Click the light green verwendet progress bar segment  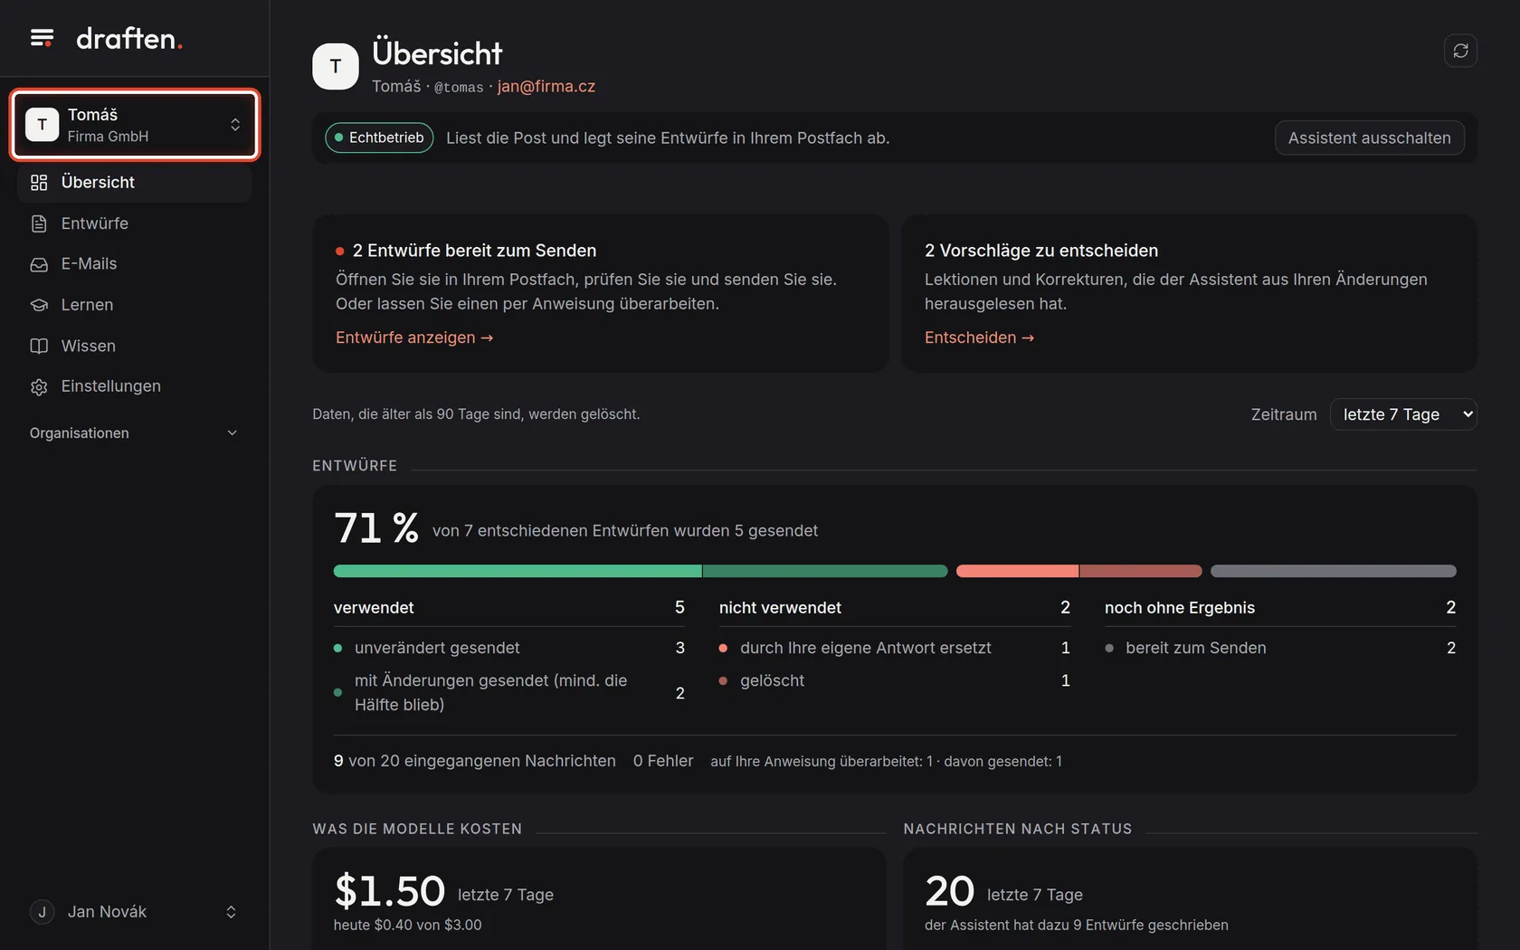[518, 571]
